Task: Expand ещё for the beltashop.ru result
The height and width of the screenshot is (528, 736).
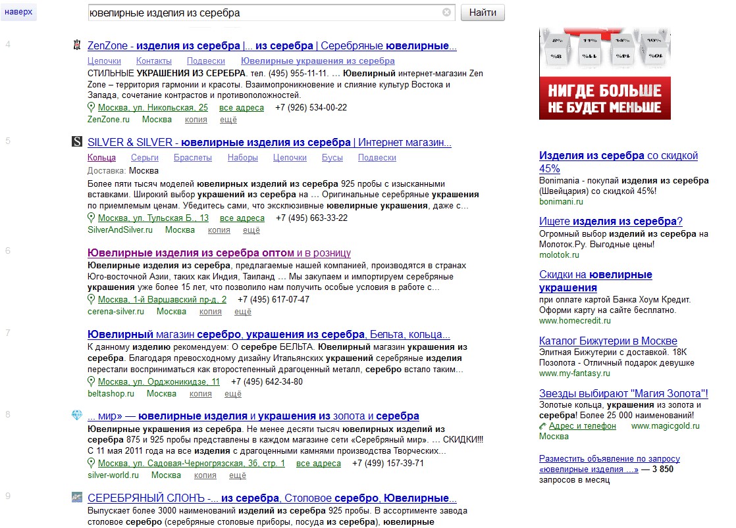Action: [233, 394]
